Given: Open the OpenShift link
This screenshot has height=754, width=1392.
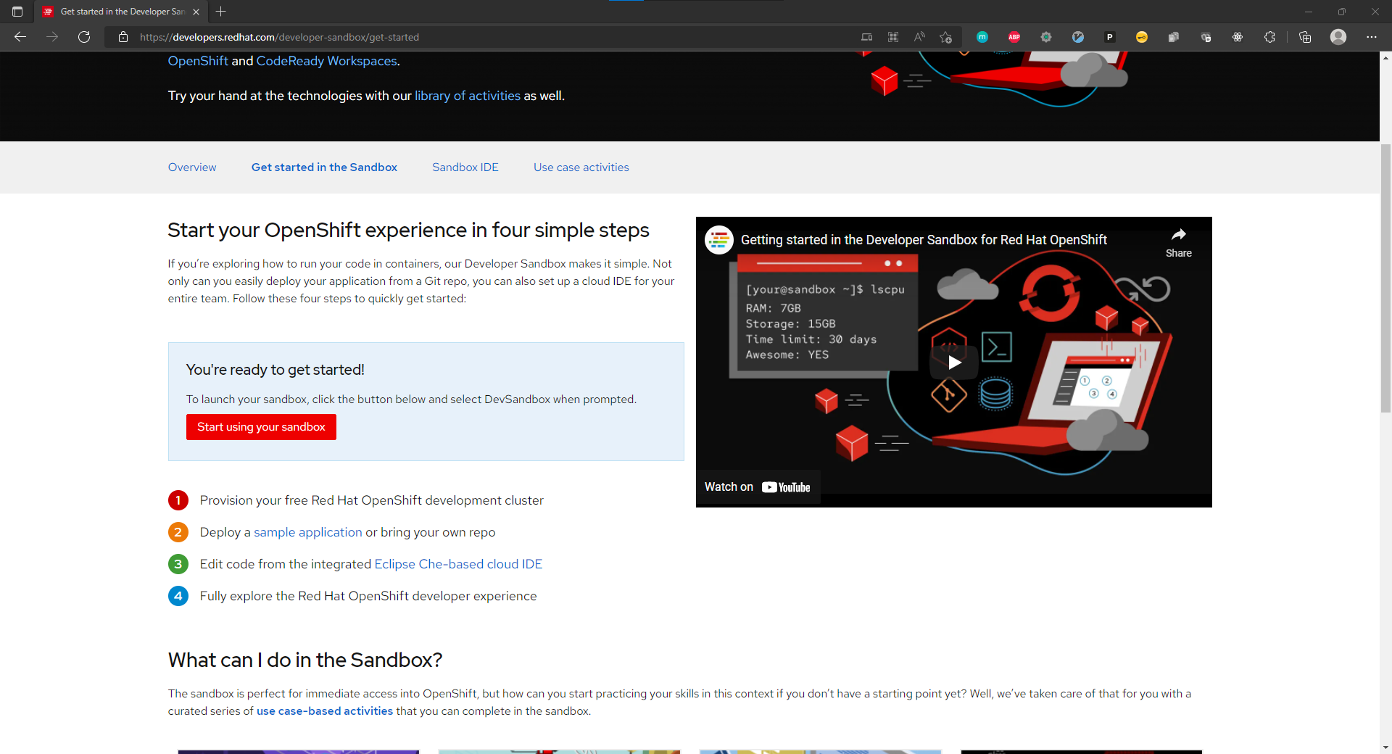Looking at the screenshot, I should click(198, 61).
